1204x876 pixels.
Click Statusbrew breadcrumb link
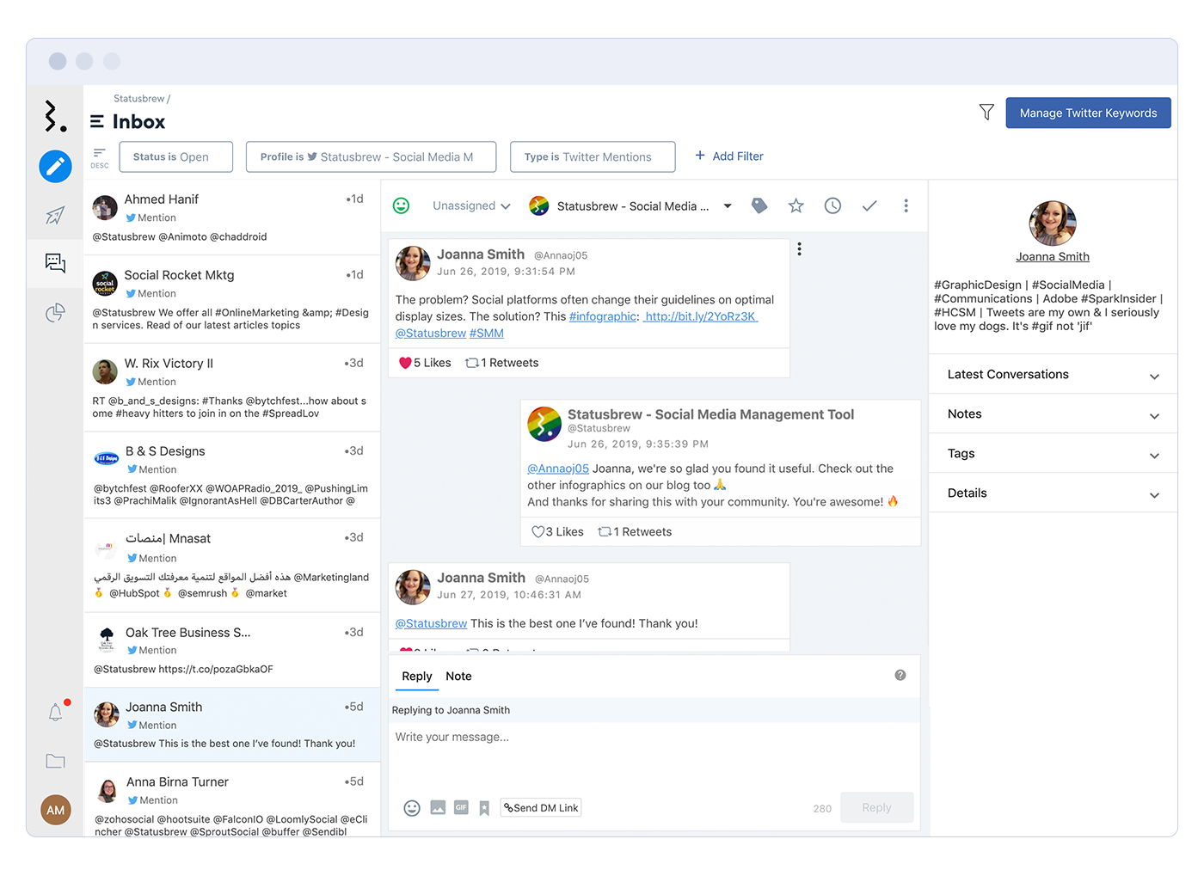[x=139, y=99]
